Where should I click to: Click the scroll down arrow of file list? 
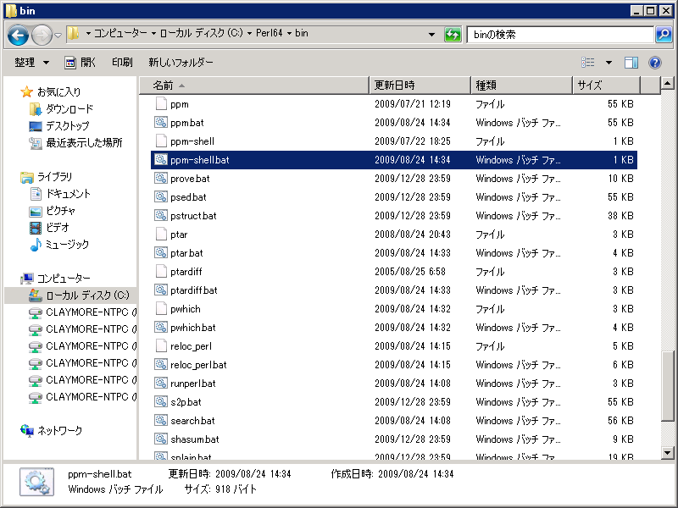point(667,453)
